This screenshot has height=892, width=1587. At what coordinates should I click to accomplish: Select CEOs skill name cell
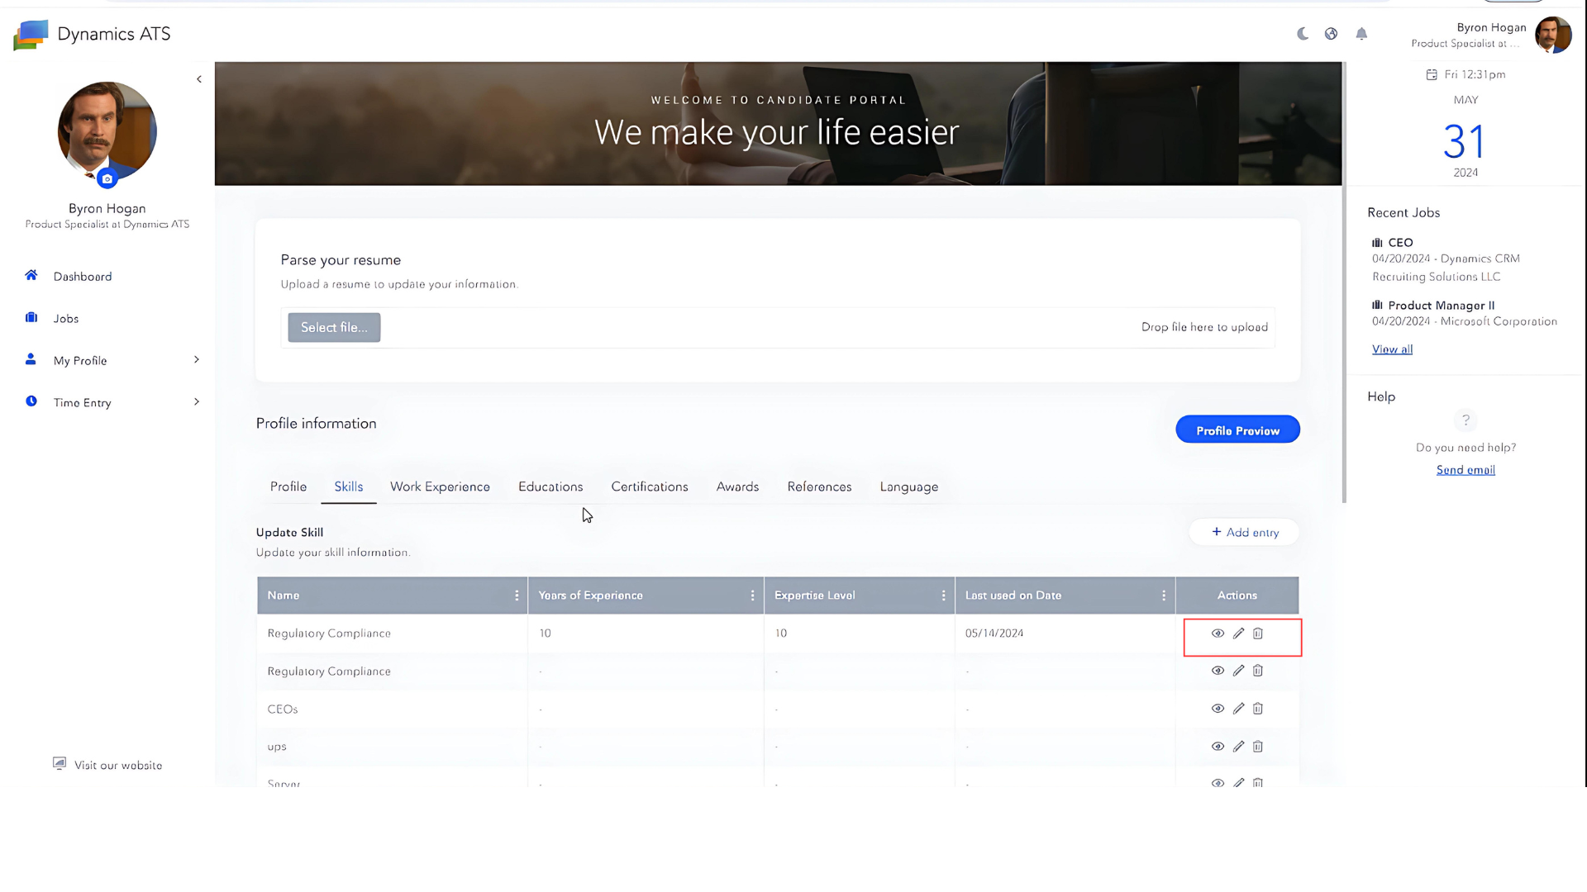point(392,709)
